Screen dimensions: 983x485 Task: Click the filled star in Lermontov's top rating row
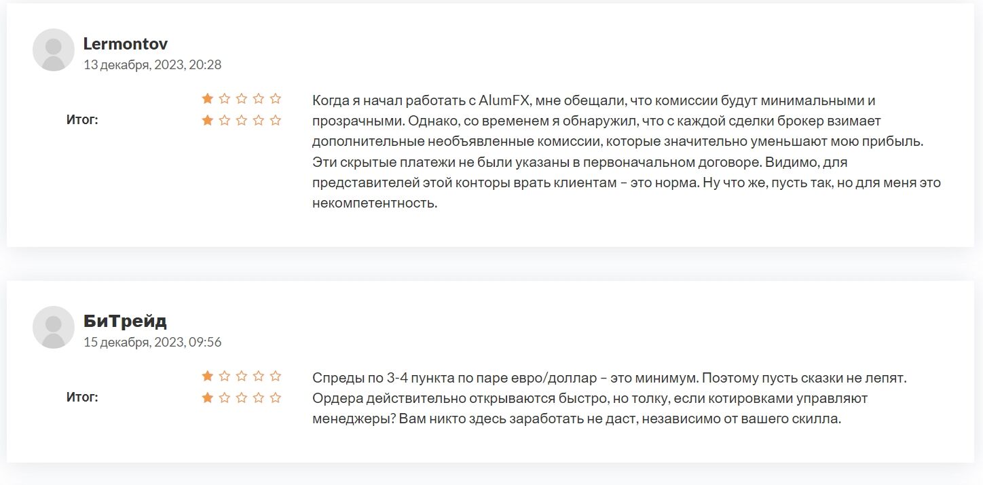(208, 98)
